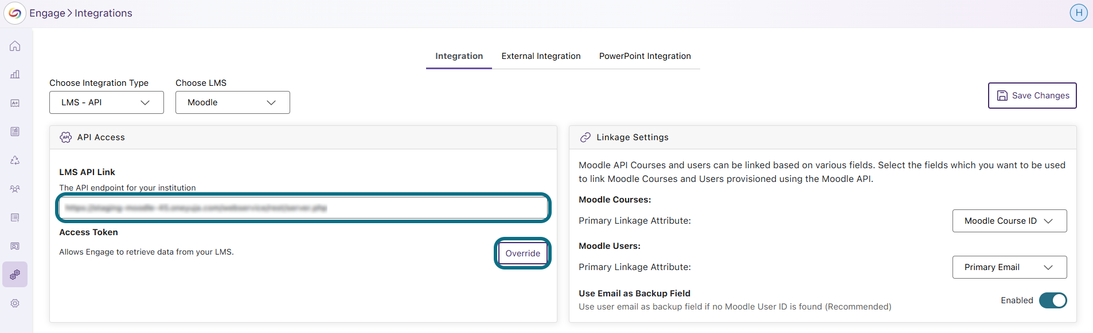Click the recycle arrows sidebar icon
The width and height of the screenshot is (1093, 333).
coord(15,160)
